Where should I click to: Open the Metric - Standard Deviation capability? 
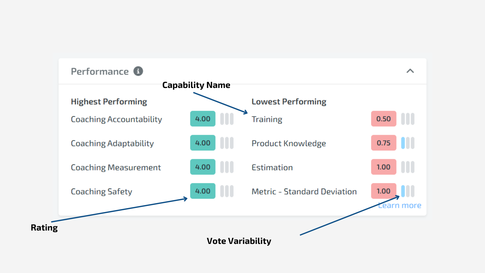304,192
